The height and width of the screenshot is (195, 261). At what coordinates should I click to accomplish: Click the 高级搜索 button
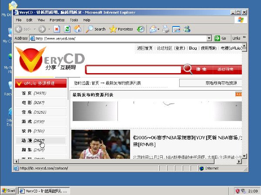(x=225, y=69)
